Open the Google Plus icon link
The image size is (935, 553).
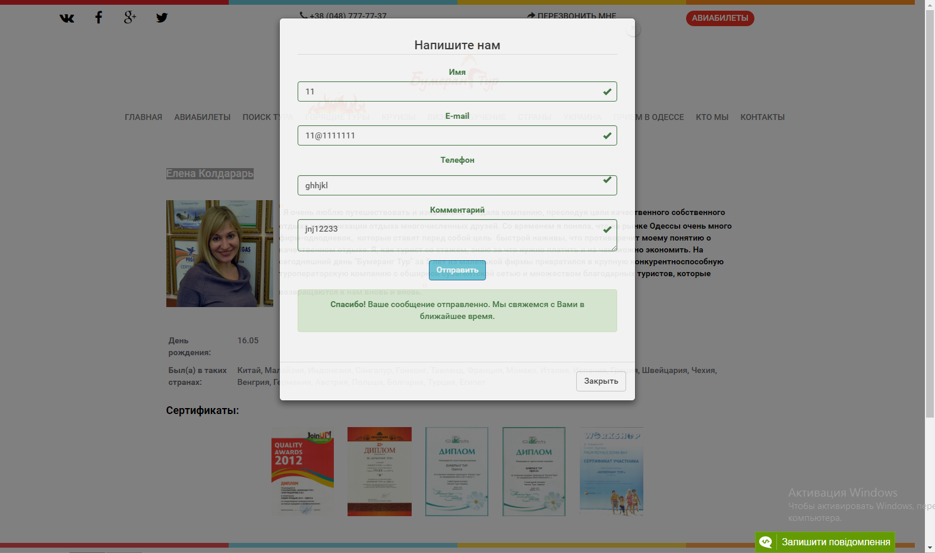point(130,17)
